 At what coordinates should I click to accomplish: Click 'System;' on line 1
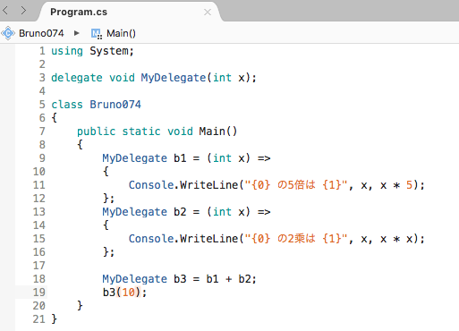(112, 51)
